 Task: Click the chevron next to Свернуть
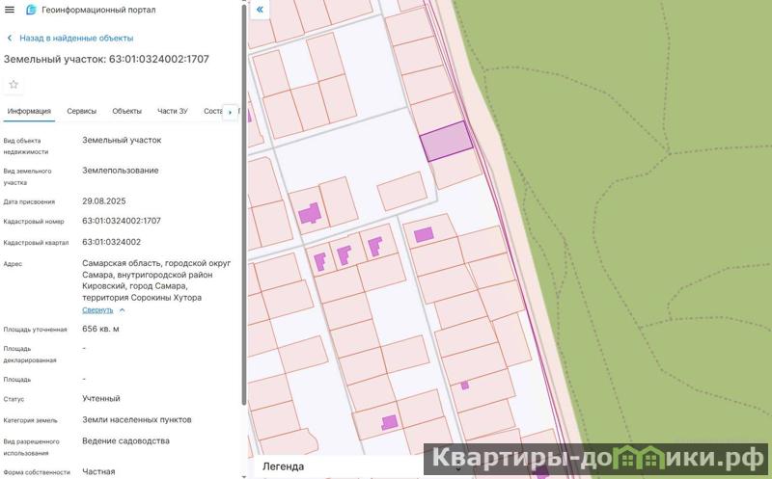click(x=122, y=310)
